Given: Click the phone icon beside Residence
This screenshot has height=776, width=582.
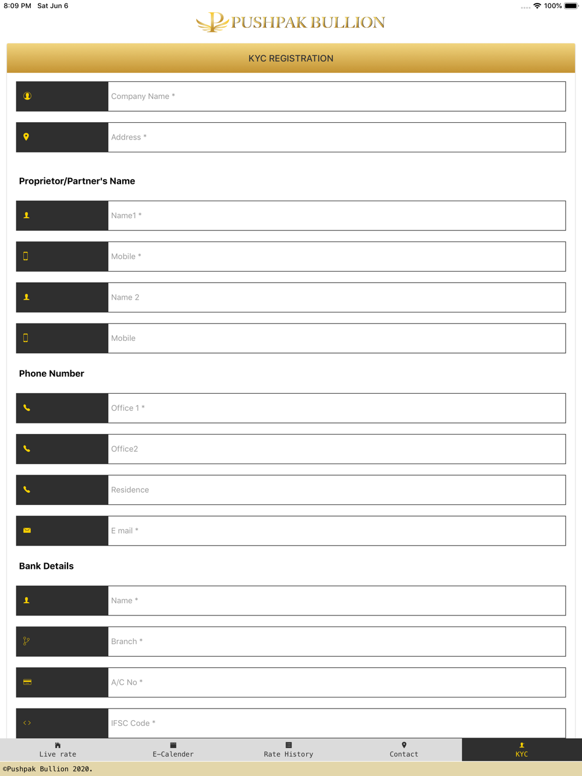Looking at the screenshot, I should (x=27, y=490).
